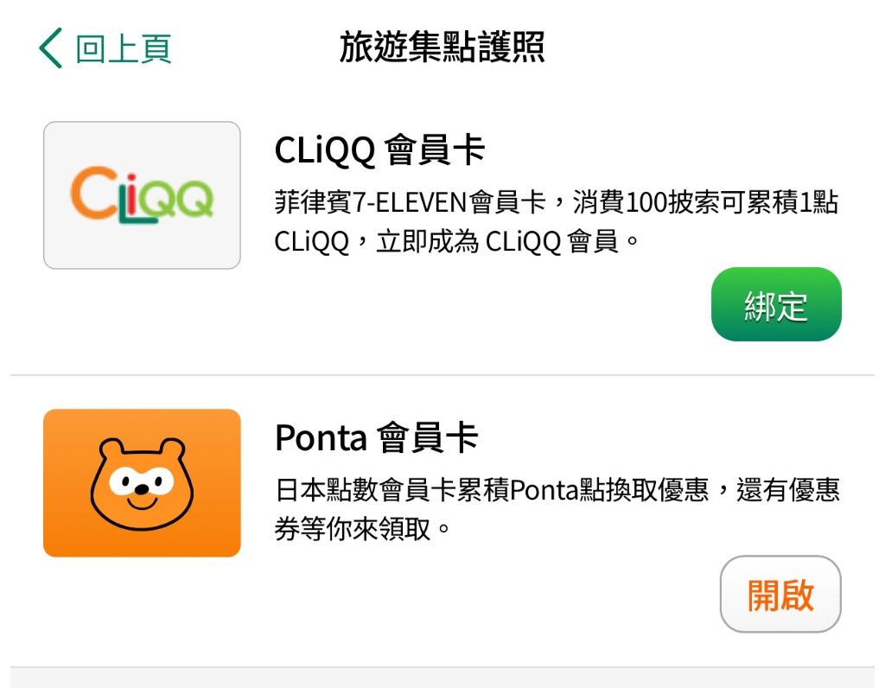Tap CLiQQ description about 100披索 points
Viewport: 885px width, 688px height.
pos(557,222)
